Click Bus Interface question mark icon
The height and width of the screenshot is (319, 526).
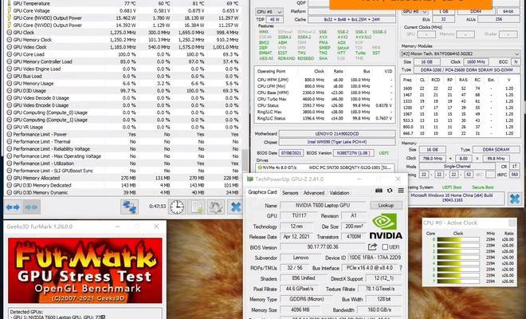(x=400, y=268)
